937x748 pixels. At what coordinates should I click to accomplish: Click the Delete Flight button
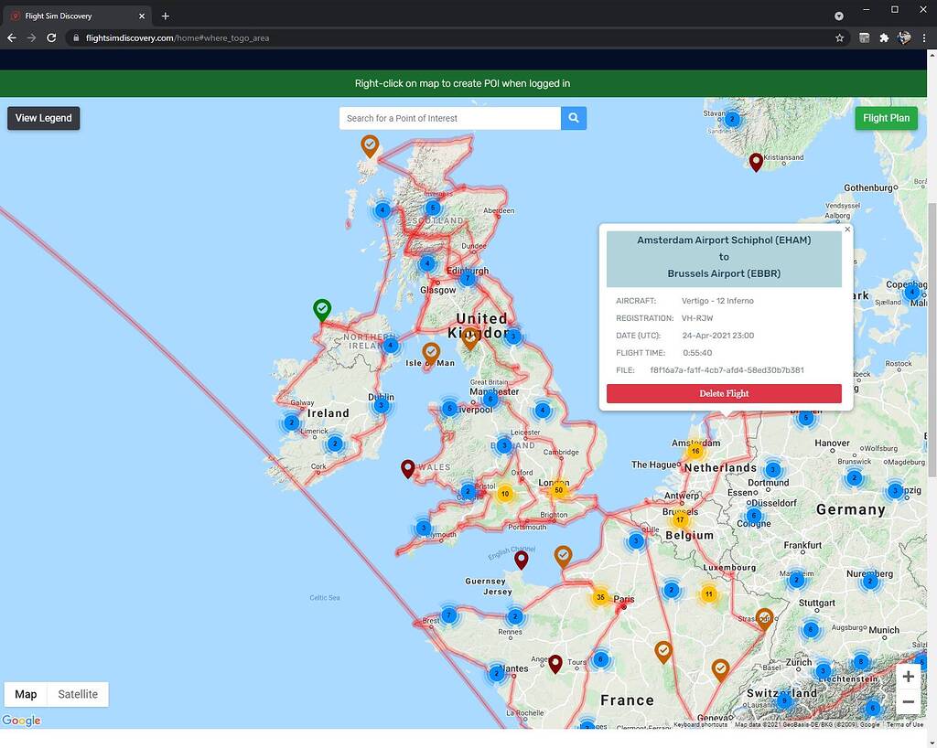click(x=724, y=393)
